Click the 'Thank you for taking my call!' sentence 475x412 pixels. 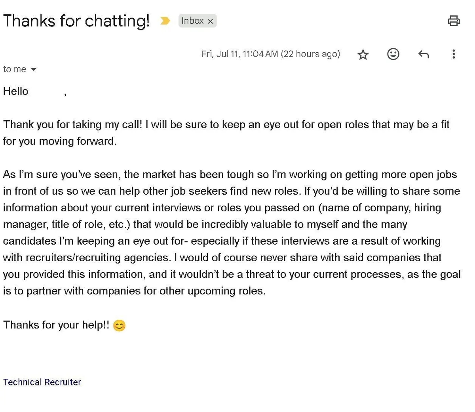(72, 125)
